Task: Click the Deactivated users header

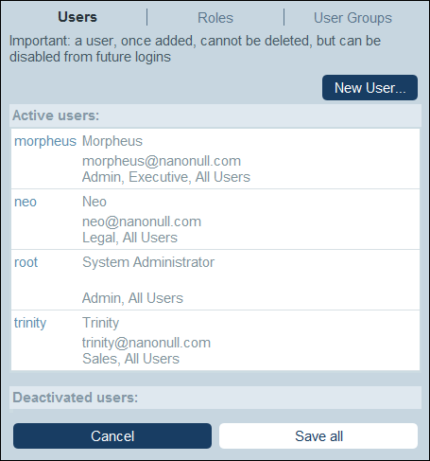Action: pyautogui.click(x=215, y=398)
